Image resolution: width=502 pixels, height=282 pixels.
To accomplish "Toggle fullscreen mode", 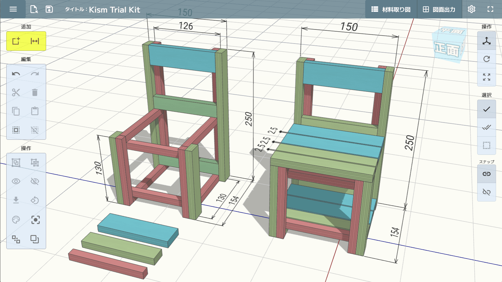I will [x=490, y=9].
